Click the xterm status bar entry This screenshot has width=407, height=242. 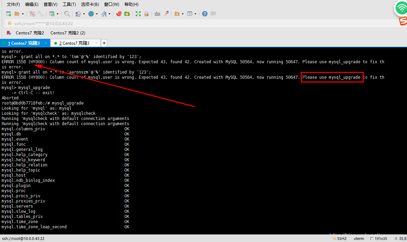point(359,238)
